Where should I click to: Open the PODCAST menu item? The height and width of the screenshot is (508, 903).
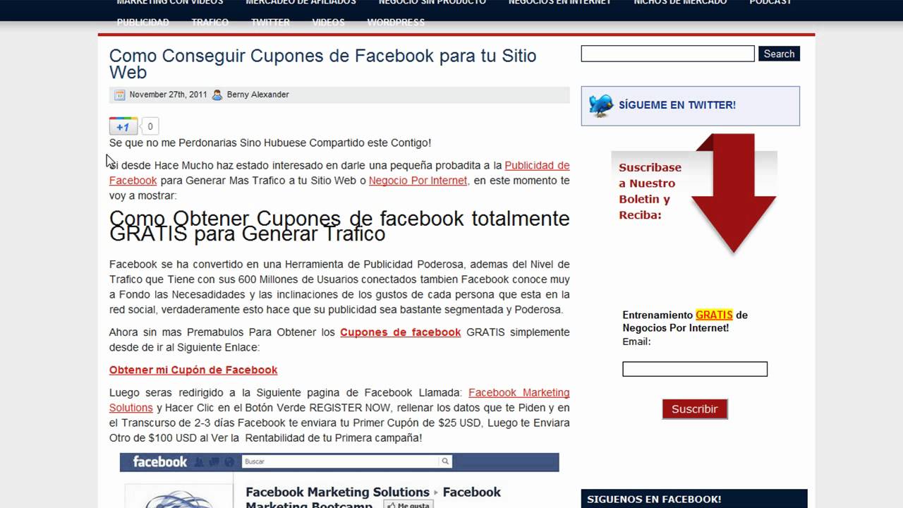pyautogui.click(x=770, y=3)
